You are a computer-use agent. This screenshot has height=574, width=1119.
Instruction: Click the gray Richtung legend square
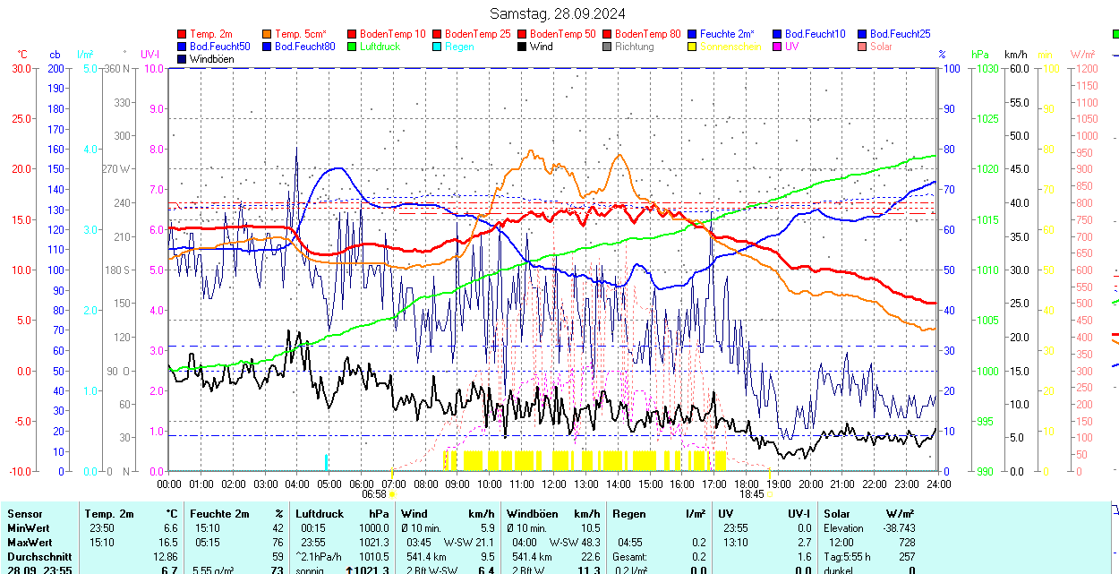608,47
